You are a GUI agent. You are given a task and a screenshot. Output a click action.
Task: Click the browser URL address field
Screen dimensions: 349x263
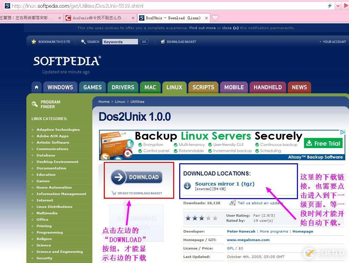[168, 6]
